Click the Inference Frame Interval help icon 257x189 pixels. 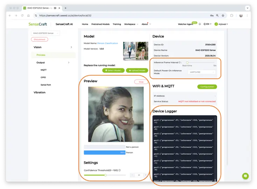click(x=180, y=62)
